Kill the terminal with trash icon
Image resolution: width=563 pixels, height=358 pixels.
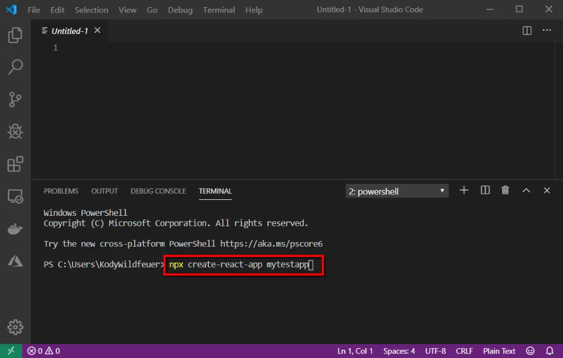505,190
